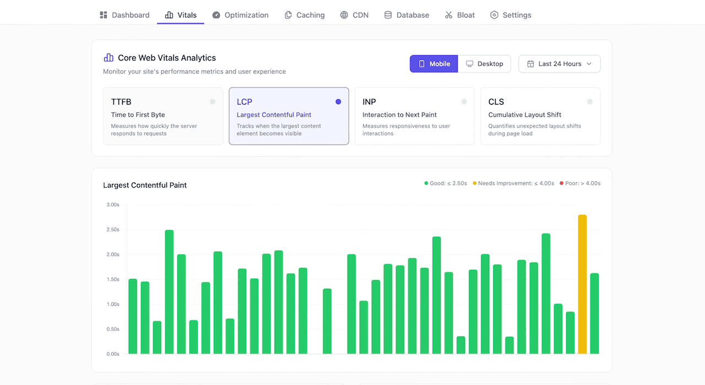Image resolution: width=705 pixels, height=385 pixels.
Task: Click the Optimization checkmark icon
Action: [x=217, y=15]
